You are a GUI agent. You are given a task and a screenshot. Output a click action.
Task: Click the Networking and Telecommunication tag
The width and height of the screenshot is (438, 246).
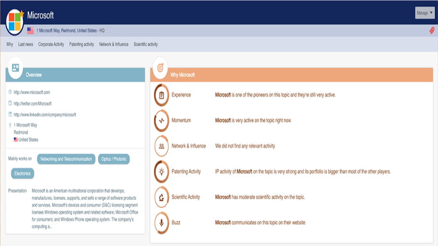pyautogui.click(x=66, y=159)
